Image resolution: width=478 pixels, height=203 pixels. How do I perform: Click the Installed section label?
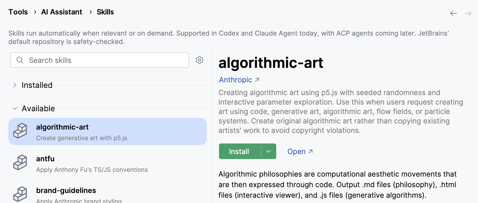[x=37, y=85]
